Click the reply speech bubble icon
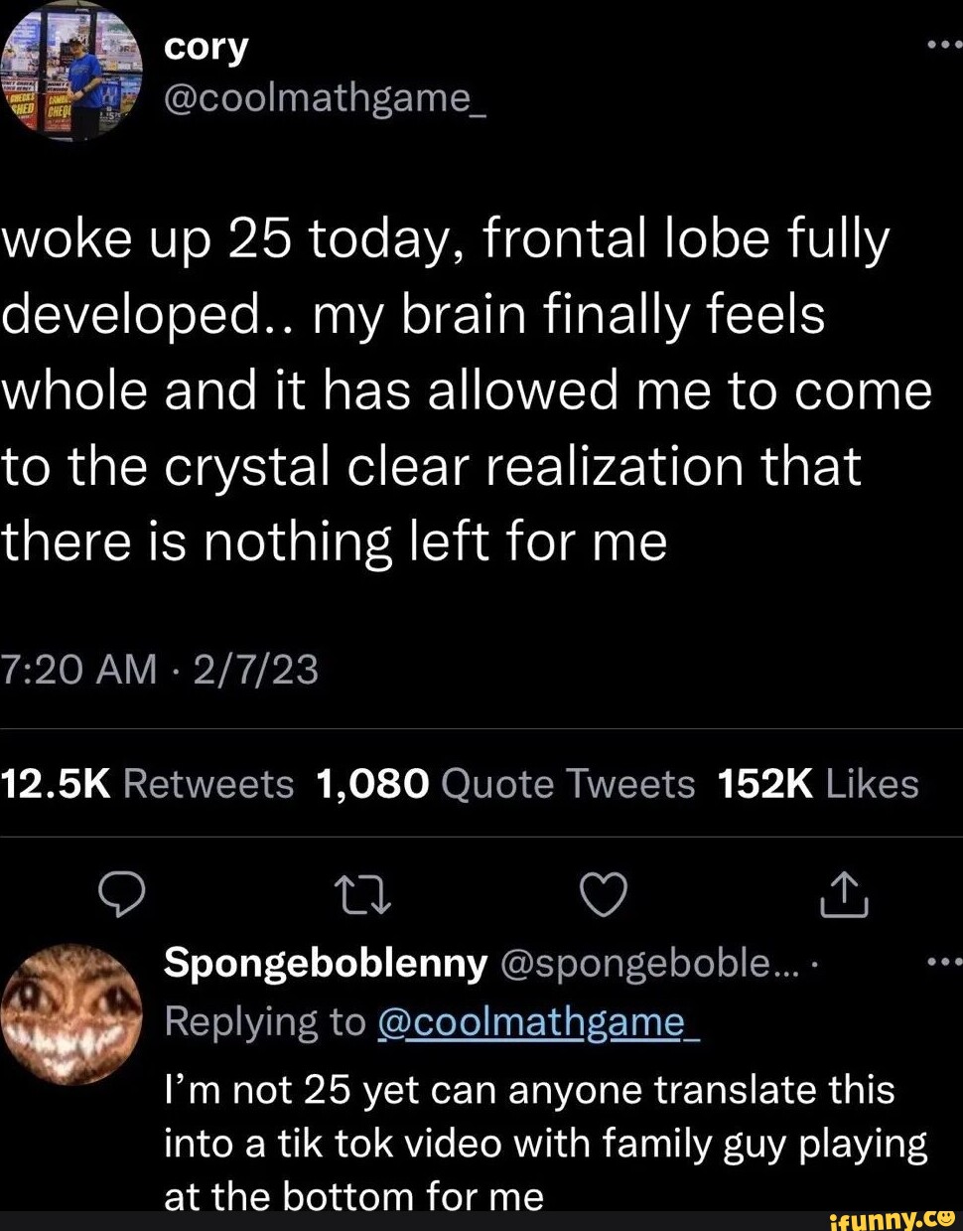This screenshot has height=1231, width=963. pos(123,894)
